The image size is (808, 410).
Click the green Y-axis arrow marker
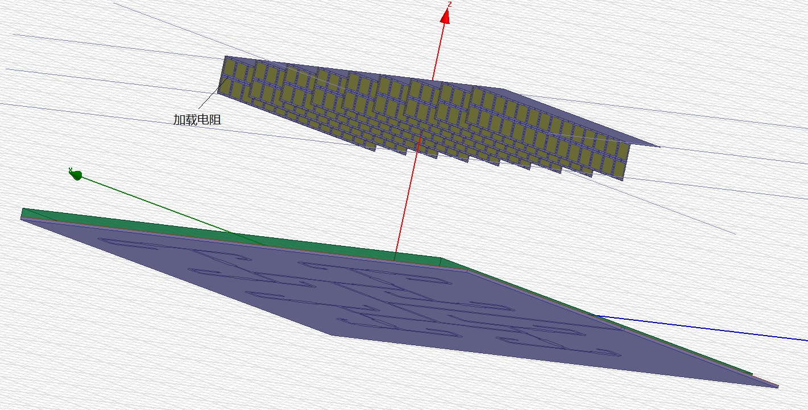point(76,174)
